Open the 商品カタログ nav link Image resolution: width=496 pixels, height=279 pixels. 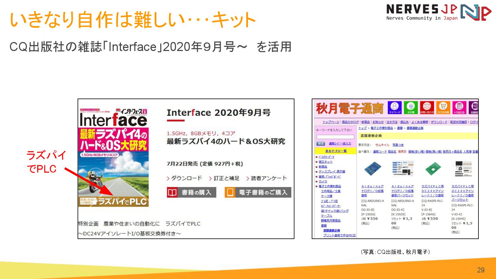pyautogui.click(x=350, y=122)
